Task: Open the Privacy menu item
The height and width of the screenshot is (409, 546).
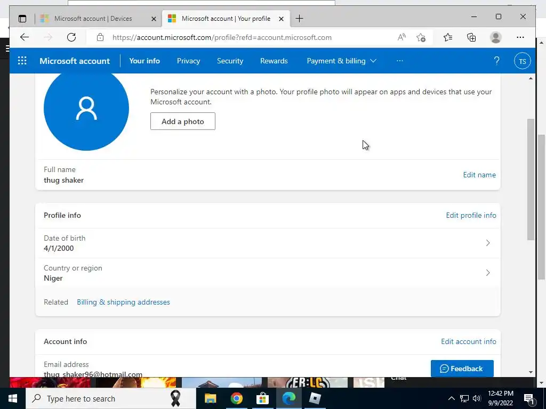Action: (188, 61)
